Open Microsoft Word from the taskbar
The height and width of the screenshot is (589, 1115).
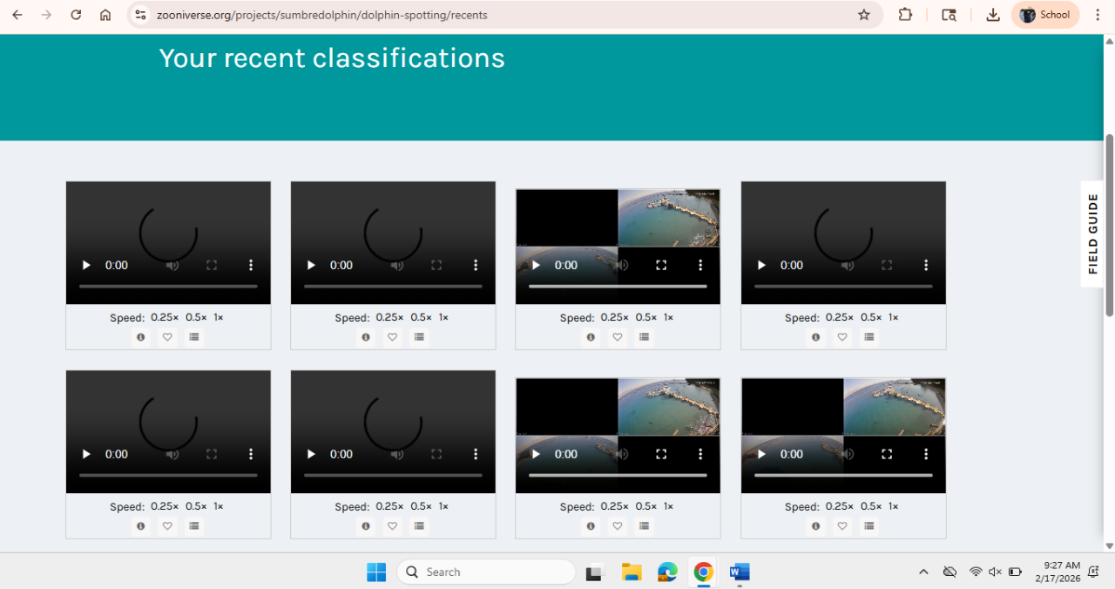pyautogui.click(x=740, y=572)
